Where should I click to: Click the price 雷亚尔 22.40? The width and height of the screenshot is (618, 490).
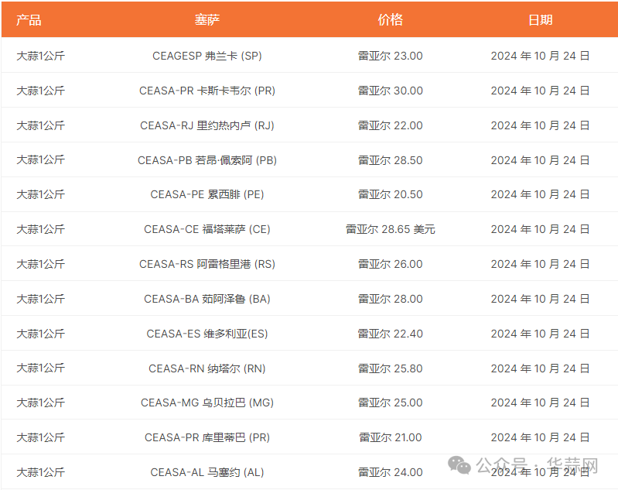(x=390, y=334)
